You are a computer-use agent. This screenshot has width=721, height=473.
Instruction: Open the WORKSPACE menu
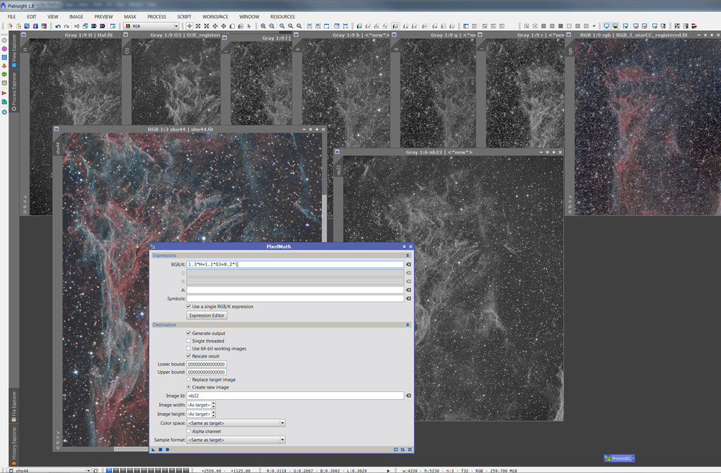coord(215,17)
